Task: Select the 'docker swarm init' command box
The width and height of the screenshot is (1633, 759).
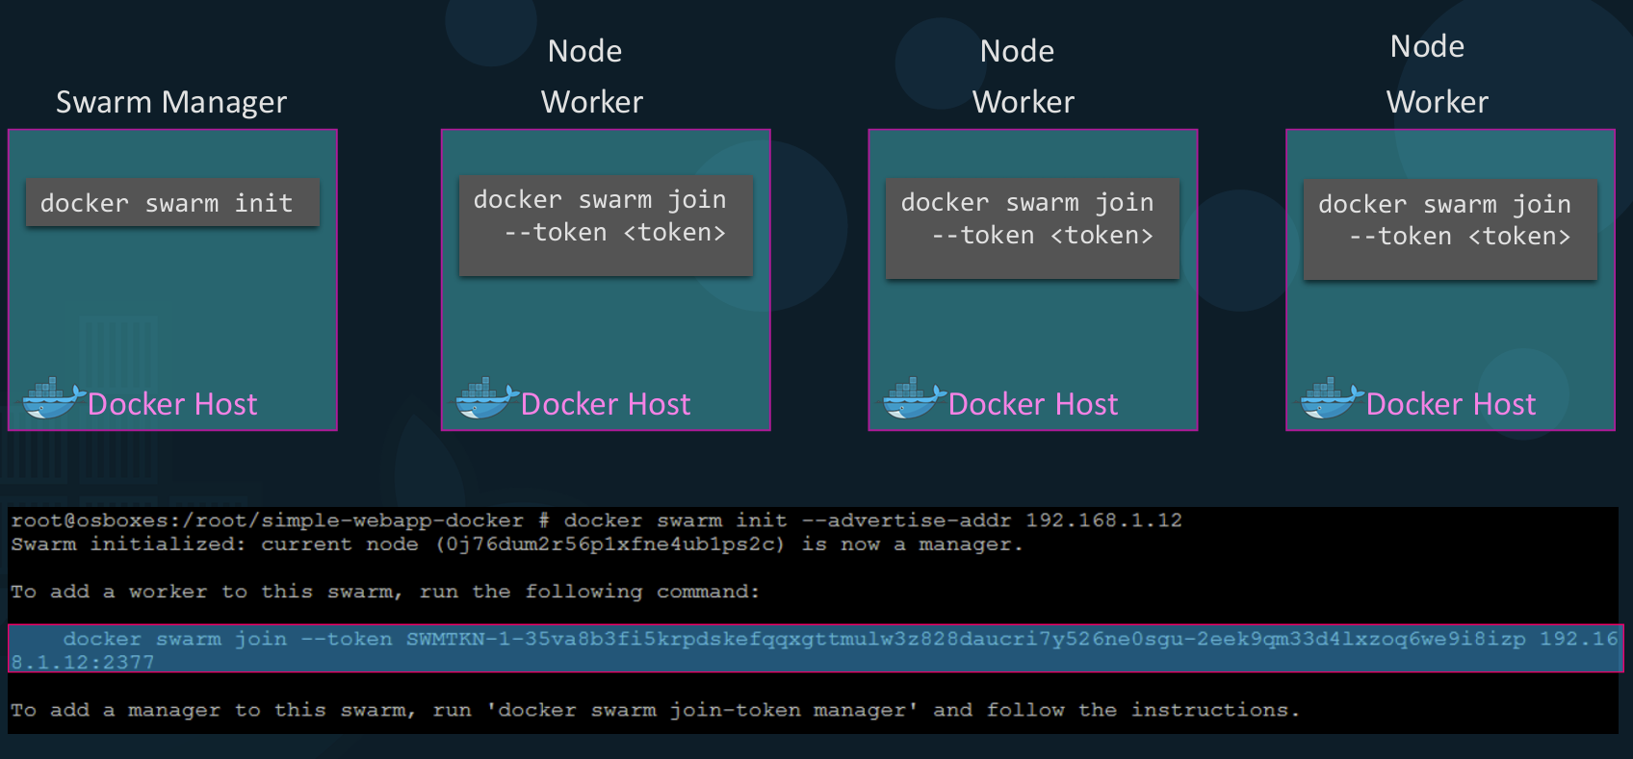Action: pos(172,203)
